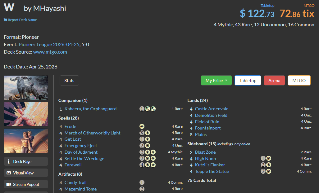Click the generic 1 mana symbol beside Kaheera
The image size is (319, 193).
[142, 109]
